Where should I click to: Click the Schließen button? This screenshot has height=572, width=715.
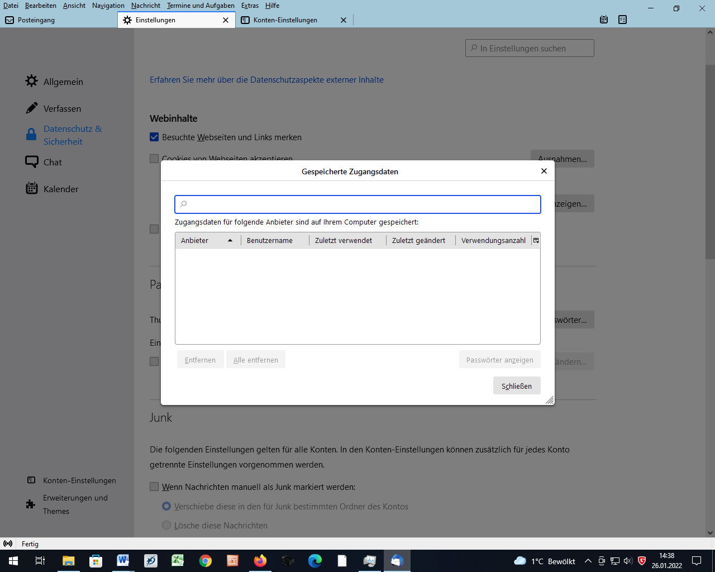[x=517, y=385]
